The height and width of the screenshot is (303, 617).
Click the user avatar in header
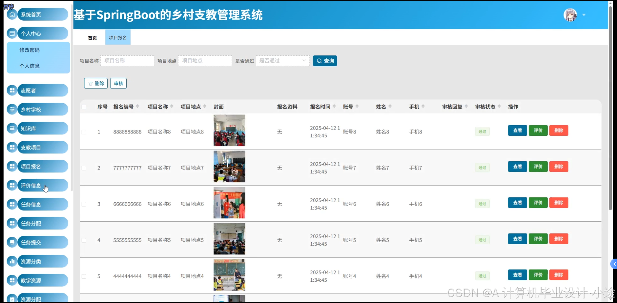570,15
